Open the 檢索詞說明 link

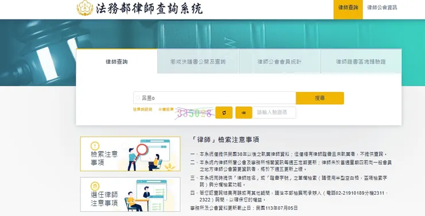142,110
